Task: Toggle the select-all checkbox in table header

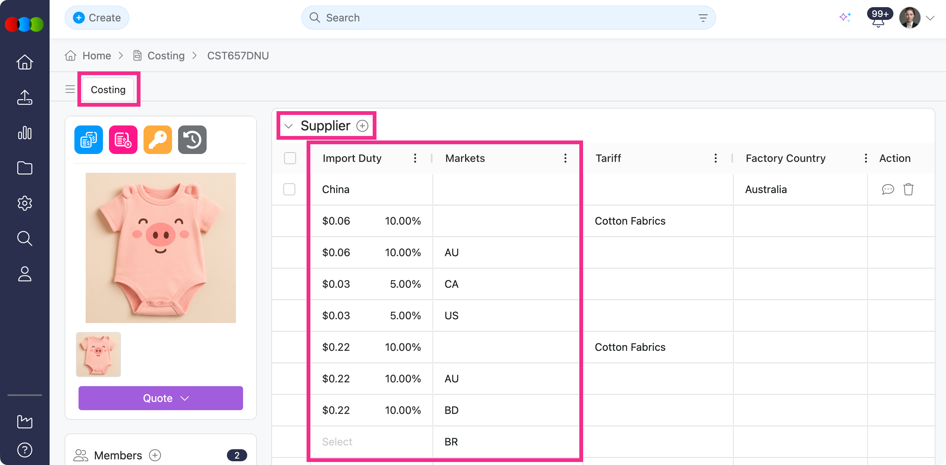Action: tap(290, 158)
